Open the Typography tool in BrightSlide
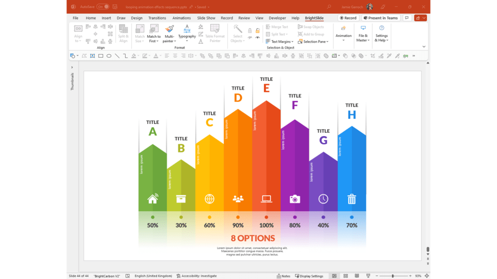Image resolution: width=497 pixels, height=279 pixels. pyautogui.click(x=186, y=34)
